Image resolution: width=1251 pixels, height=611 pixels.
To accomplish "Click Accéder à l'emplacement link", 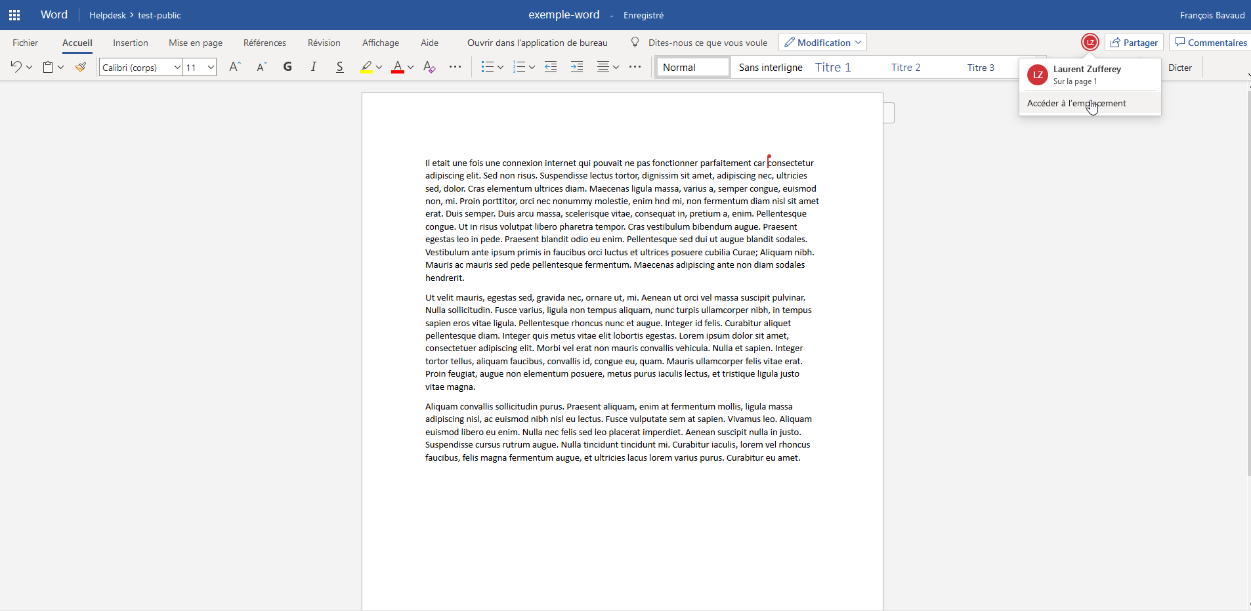I will tap(1076, 103).
